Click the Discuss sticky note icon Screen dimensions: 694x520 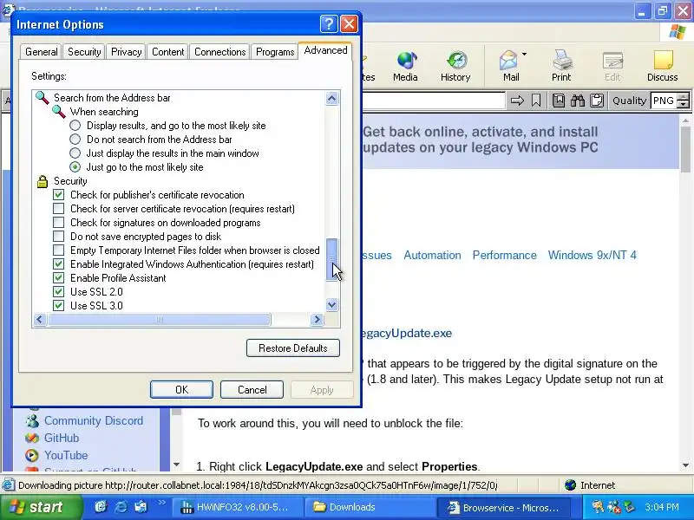(663, 60)
